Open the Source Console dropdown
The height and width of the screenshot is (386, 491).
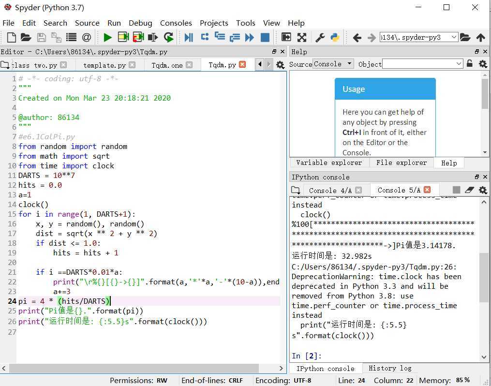tap(333, 64)
